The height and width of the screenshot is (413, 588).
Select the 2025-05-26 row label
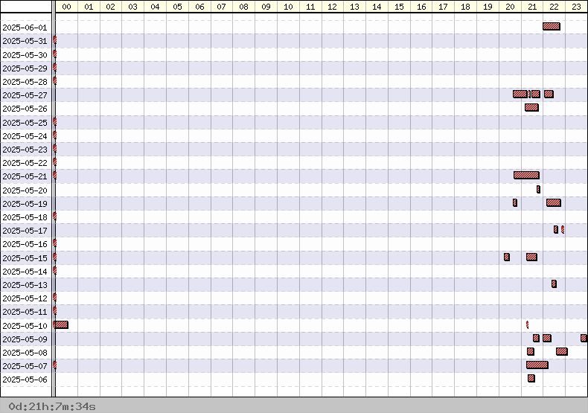(x=25, y=109)
